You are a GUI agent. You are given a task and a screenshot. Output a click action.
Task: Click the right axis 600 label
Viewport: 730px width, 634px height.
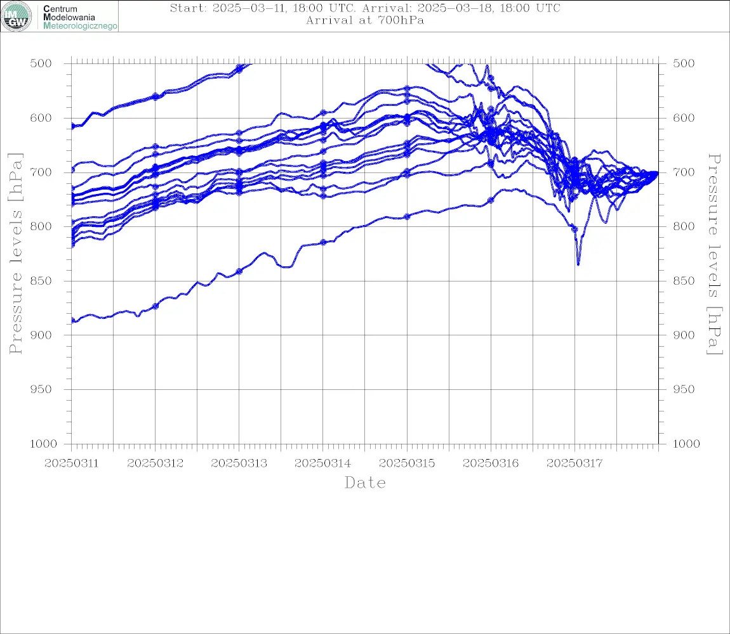[x=684, y=118]
